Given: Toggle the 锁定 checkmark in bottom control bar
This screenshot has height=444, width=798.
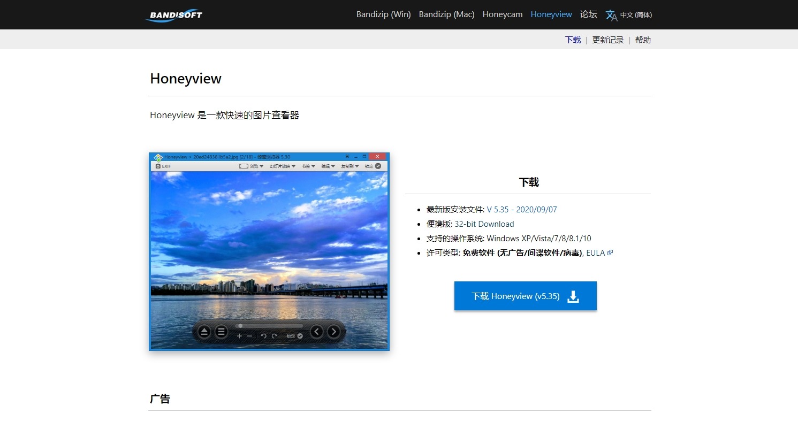Looking at the screenshot, I should 300,336.
